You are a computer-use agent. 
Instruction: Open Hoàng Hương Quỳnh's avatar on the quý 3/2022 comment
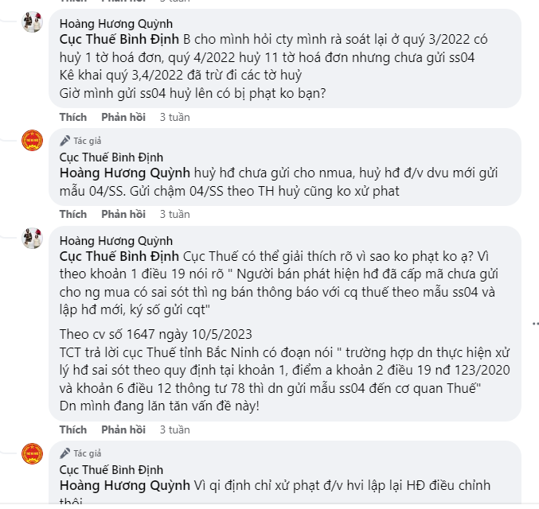tap(32, 22)
